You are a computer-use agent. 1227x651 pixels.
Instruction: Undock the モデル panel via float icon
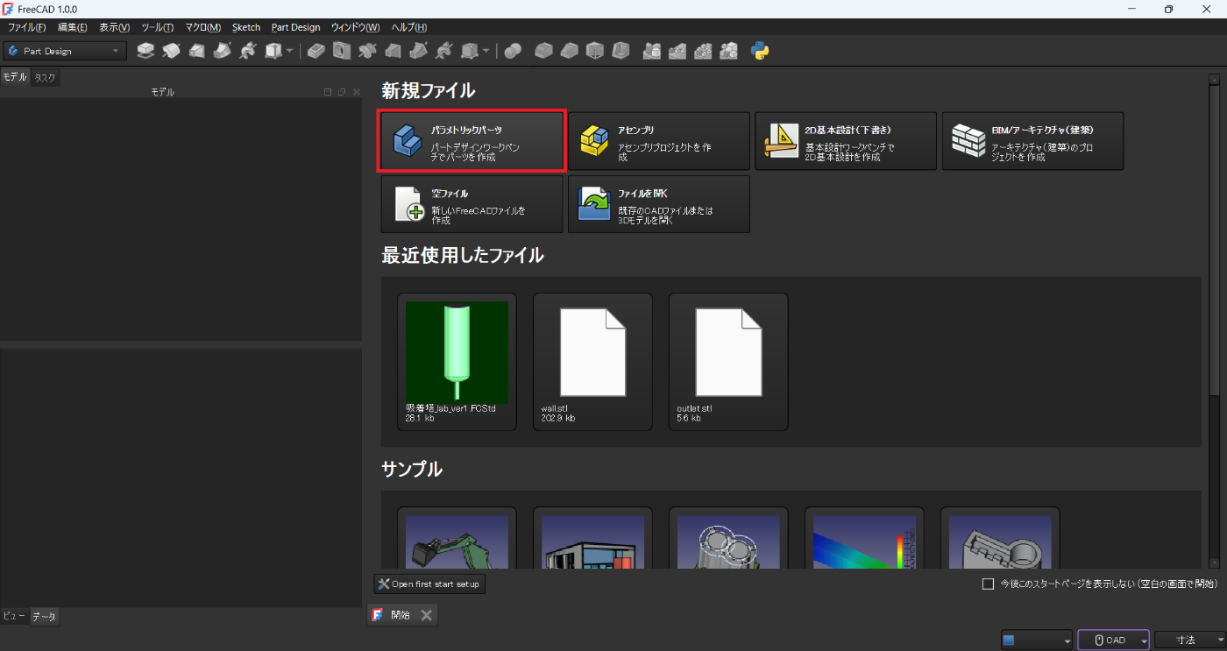pyautogui.click(x=342, y=92)
